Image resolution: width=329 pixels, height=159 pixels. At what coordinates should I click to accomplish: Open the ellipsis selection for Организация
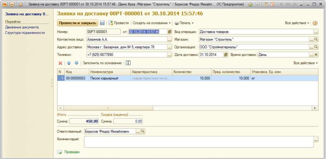coord(312,47)
